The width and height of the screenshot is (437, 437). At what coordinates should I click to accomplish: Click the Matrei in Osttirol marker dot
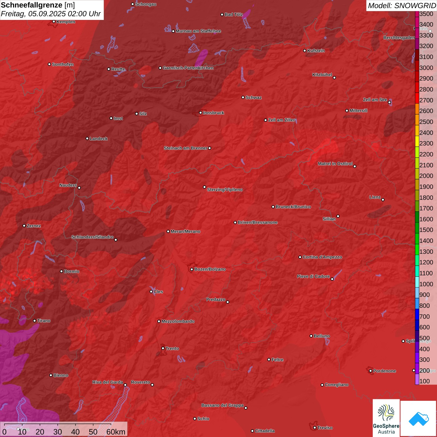355,166
